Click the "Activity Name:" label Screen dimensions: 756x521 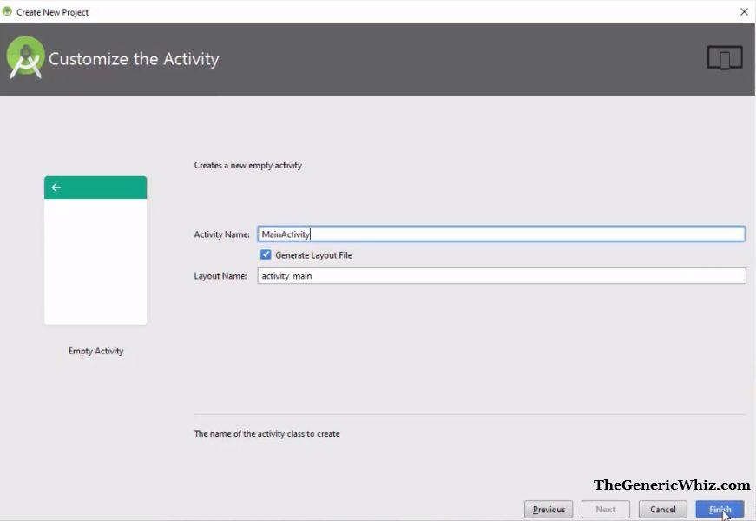click(x=222, y=234)
